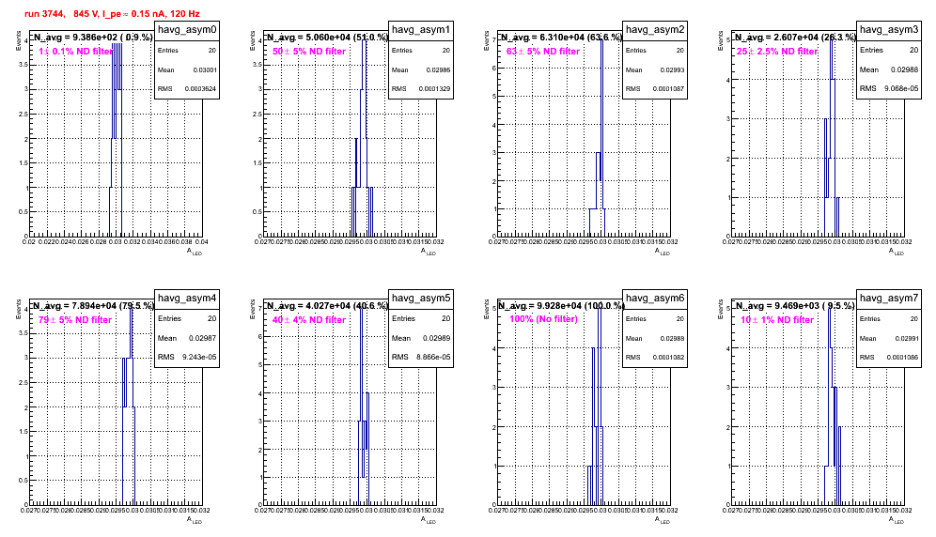The width and height of the screenshot is (936, 537).
Task: Click the '63± 5% ND filter' label
Action: (543, 52)
